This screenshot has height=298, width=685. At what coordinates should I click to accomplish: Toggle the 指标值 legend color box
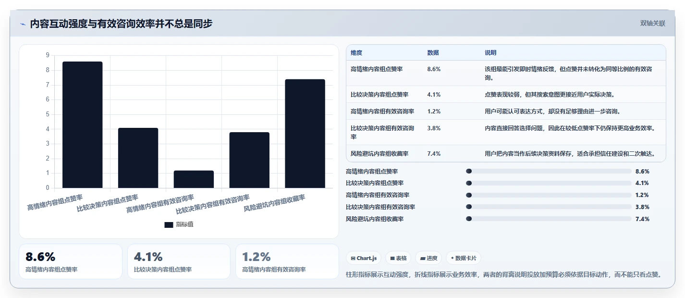coord(169,224)
